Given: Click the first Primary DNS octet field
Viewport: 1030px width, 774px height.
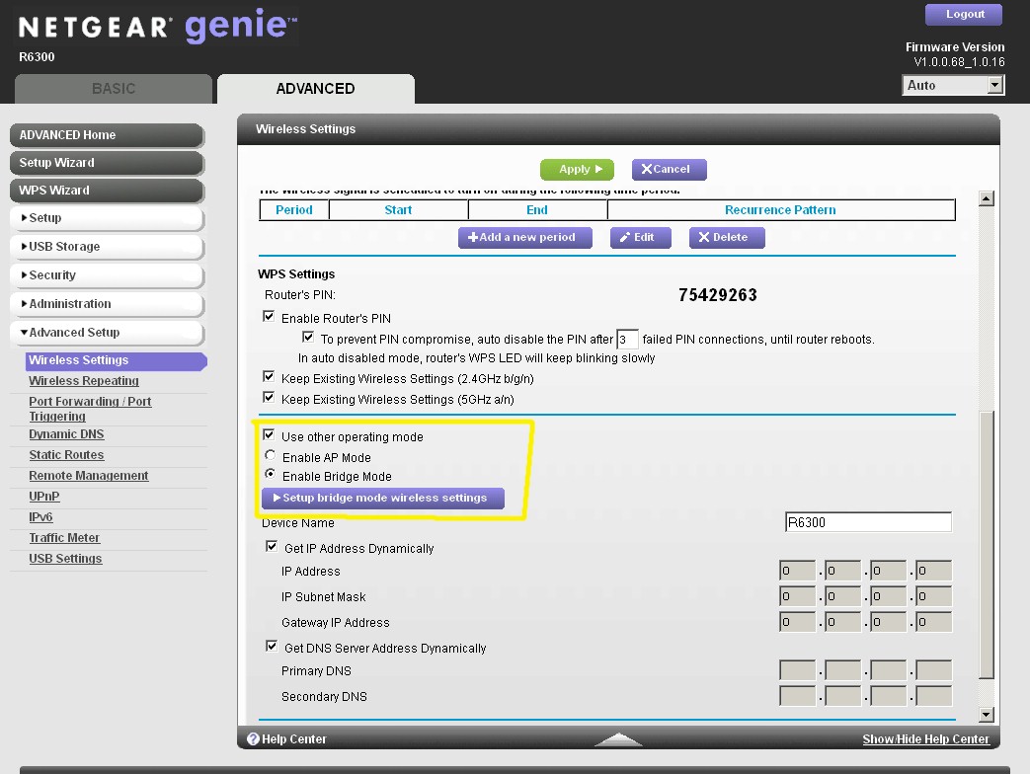Looking at the screenshot, I should [x=797, y=670].
